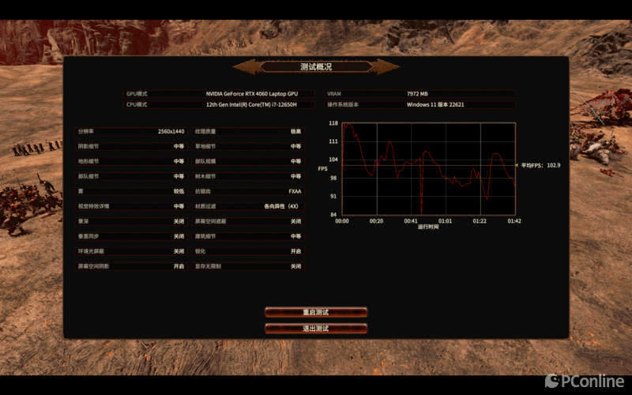Click the 00:00 time axis label

tap(342, 221)
